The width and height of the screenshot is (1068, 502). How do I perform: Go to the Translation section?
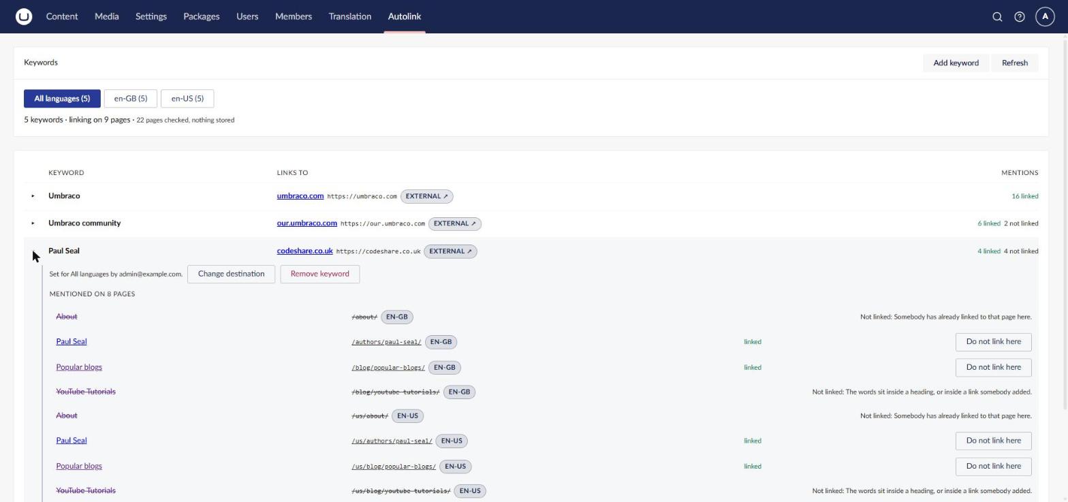(x=350, y=16)
